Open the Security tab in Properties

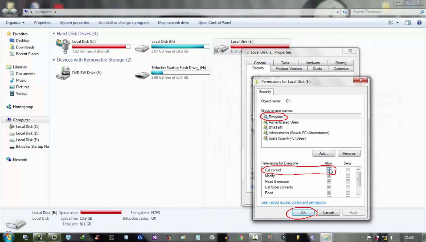pos(258,68)
